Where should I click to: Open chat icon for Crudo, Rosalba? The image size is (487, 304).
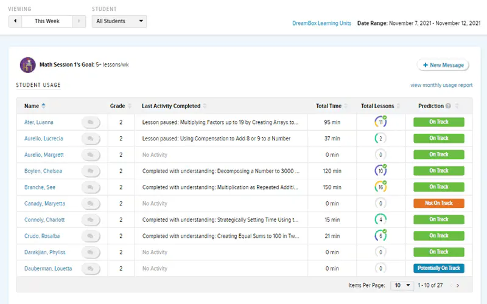tap(91, 236)
